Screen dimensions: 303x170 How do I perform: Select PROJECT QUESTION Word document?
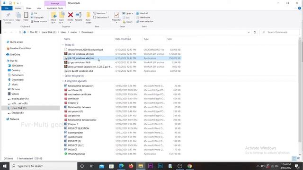tap(122, 128)
